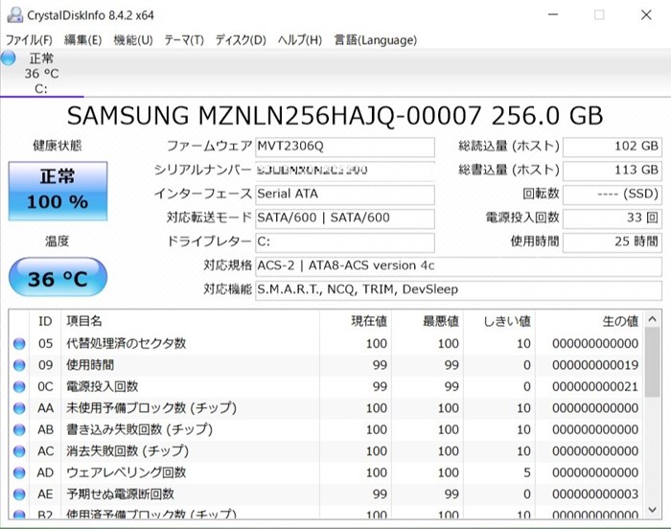Open the 言語(Language) menu

point(376,40)
